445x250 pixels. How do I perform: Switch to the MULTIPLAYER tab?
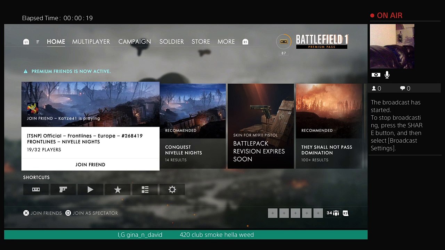pyautogui.click(x=91, y=42)
